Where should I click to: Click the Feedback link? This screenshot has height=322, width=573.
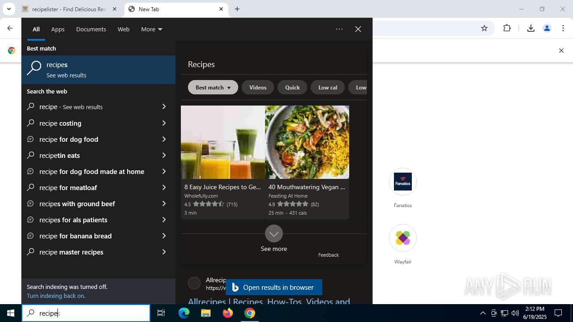[x=329, y=255]
